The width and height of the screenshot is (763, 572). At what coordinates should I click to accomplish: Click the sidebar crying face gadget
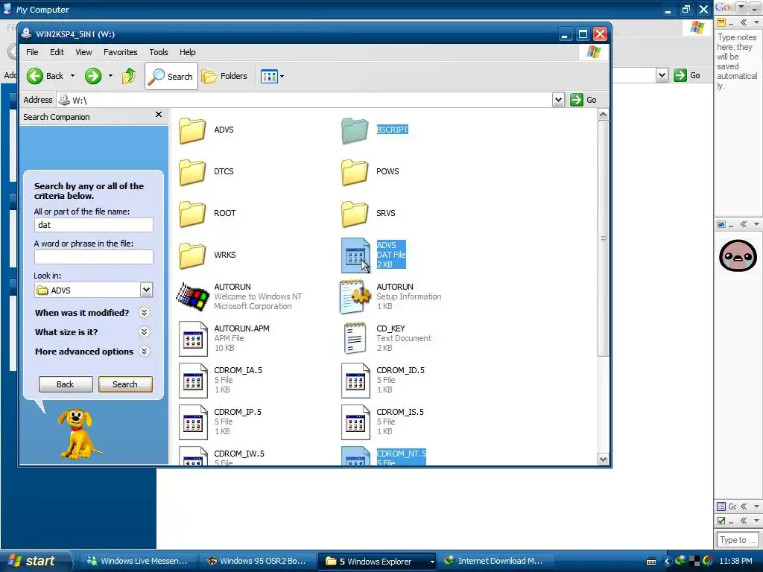pos(738,255)
